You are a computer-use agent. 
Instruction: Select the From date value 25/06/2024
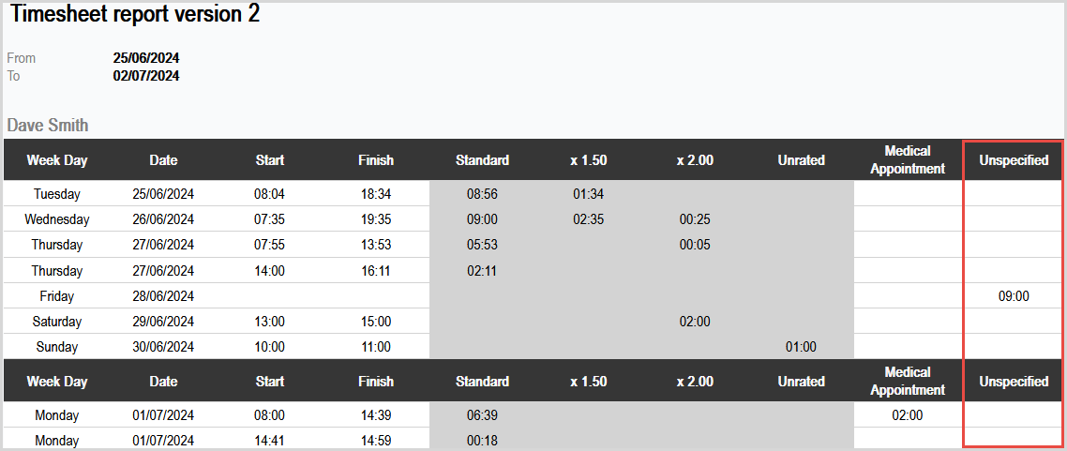pos(146,58)
